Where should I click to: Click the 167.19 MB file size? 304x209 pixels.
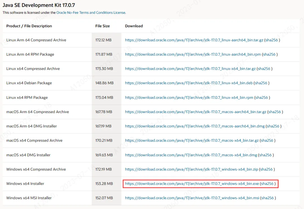(x=103, y=126)
